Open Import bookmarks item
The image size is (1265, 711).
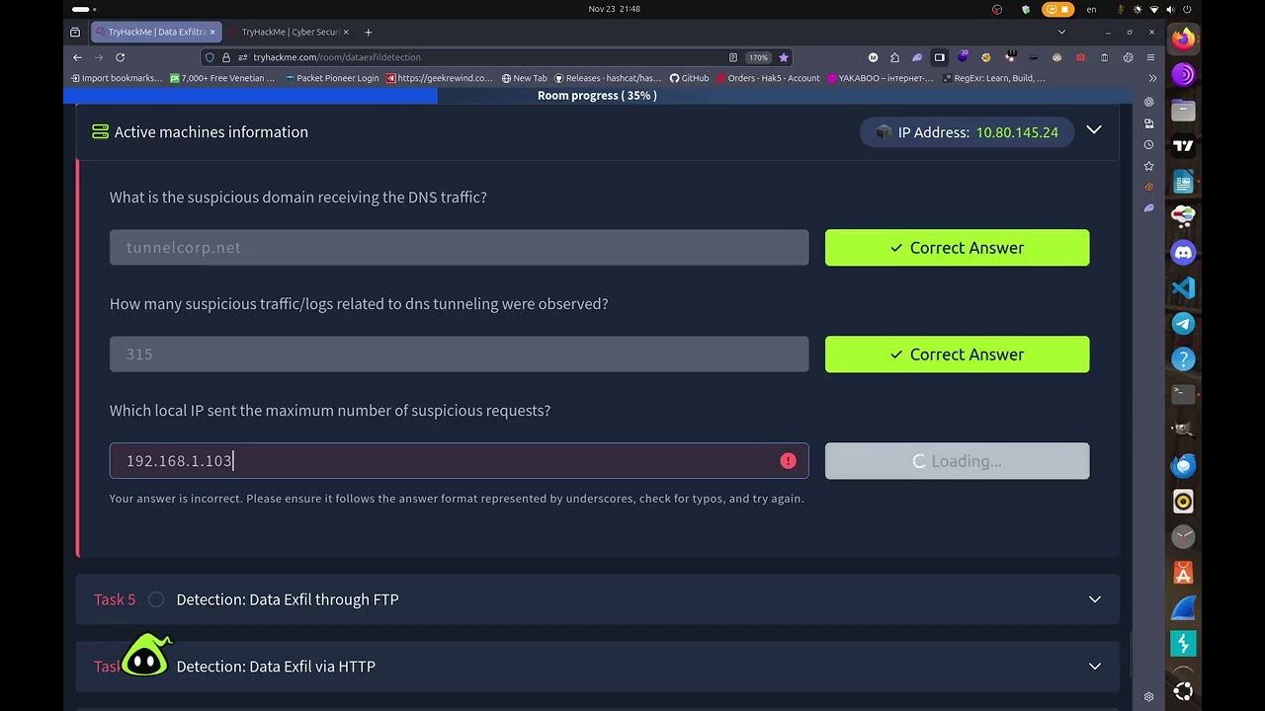pyautogui.click(x=116, y=78)
